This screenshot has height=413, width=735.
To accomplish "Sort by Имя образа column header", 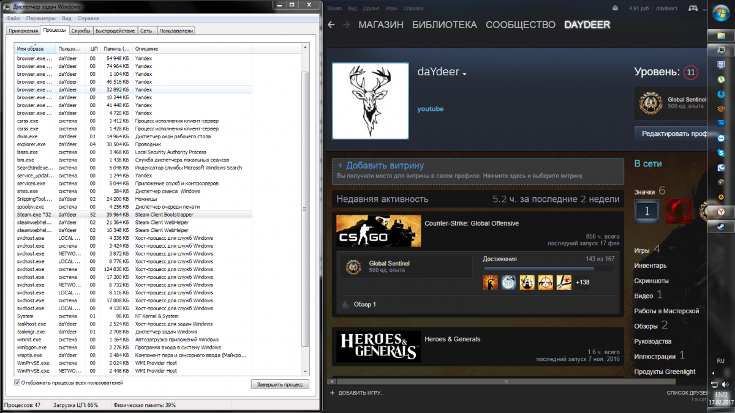I will tap(36, 48).
